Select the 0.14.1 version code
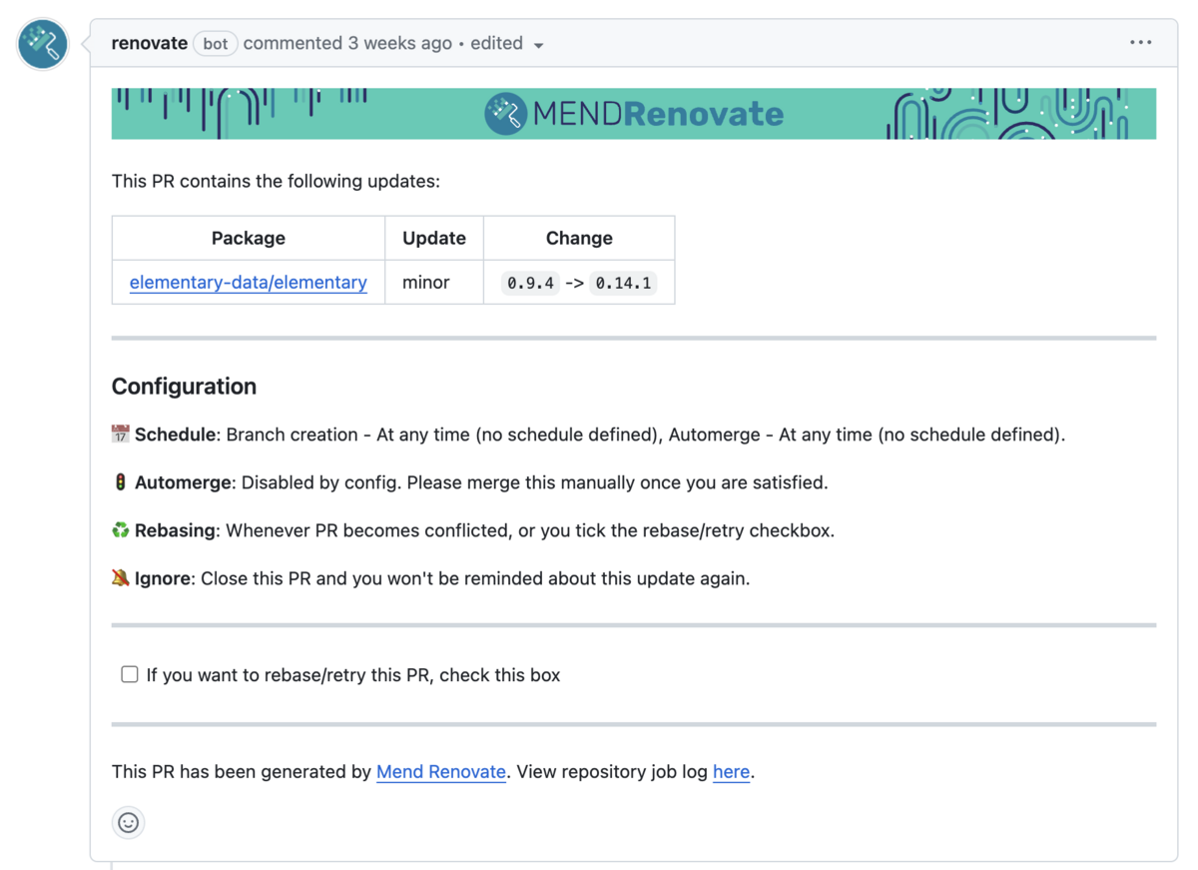The height and width of the screenshot is (870, 1198). [x=623, y=283]
